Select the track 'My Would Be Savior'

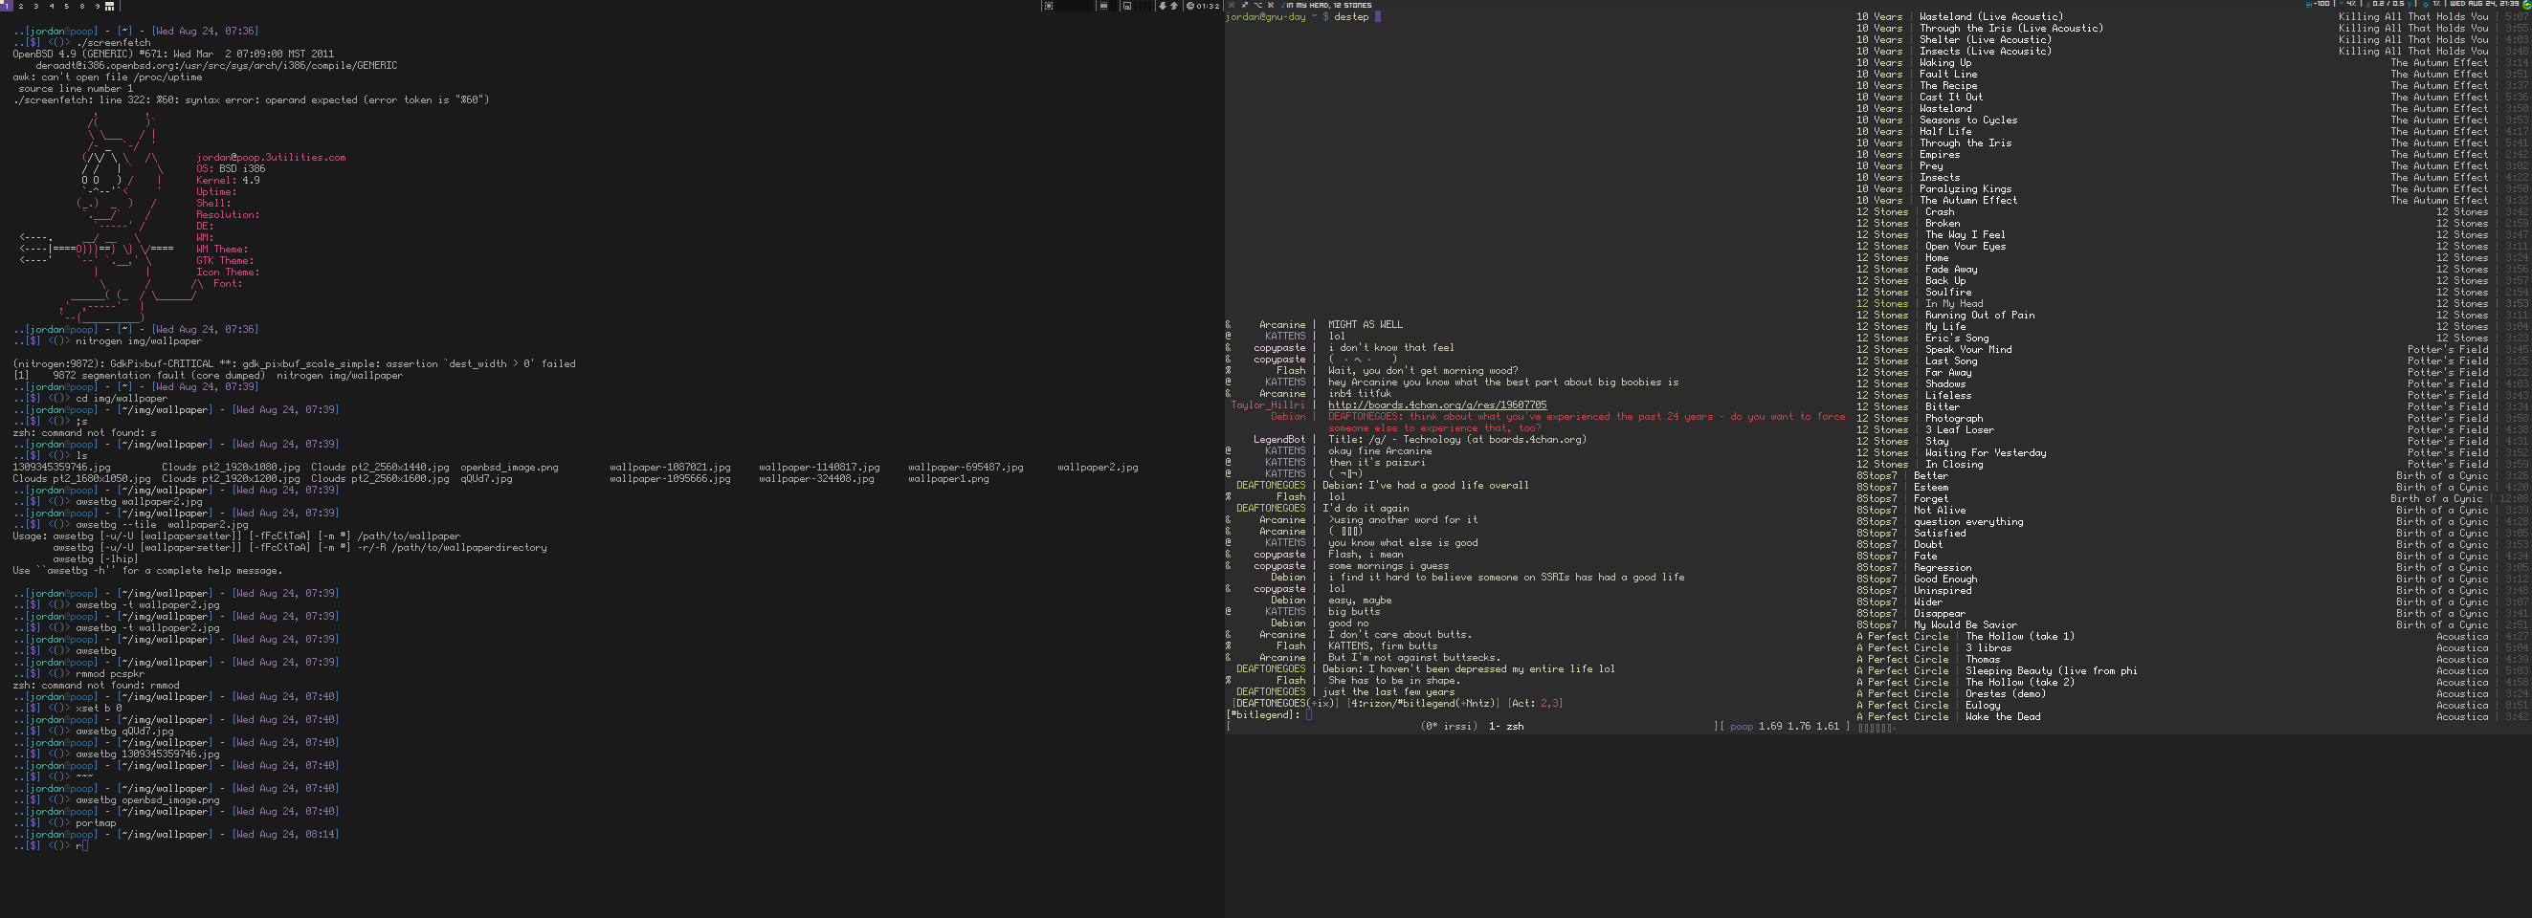click(1965, 624)
